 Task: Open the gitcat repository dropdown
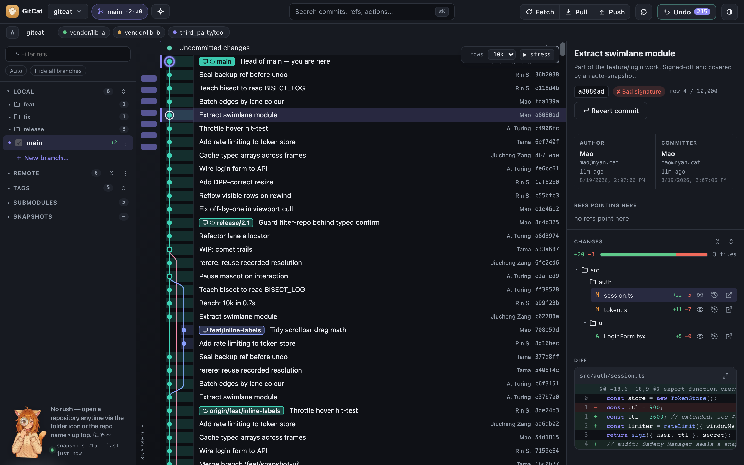68,11
